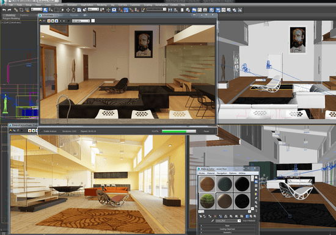
Task: Select the Select and Link chain icon
Action: tap(16, 10)
